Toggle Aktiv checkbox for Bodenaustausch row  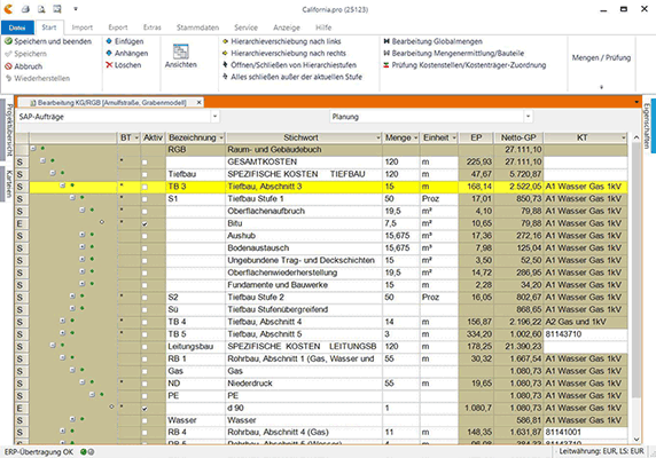pyautogui.click(x=145, y=248)
